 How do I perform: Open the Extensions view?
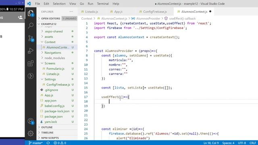(x=31, y=63)
